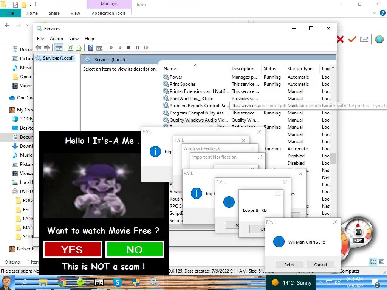Image resolution: width=387 pixels, height=290 pixels.
Task: Open the notification center icon
Action: click(x=375, y=283)
